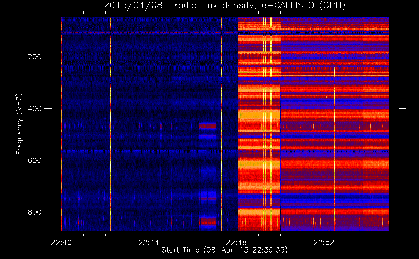The image size is (419, 259).
Task: Click the '22:48' time tick label
Action: tap(236, 243)
